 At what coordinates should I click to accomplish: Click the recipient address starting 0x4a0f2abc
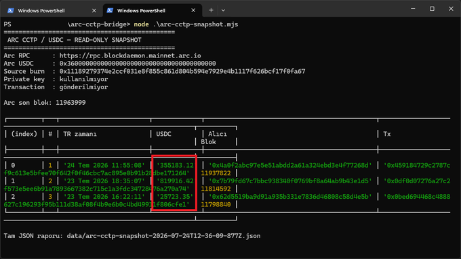pyautogui.click(x=290, y=166)
